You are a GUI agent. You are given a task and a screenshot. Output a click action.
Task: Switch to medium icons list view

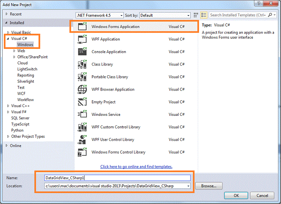pyautogui.click(x=204, y=15)
